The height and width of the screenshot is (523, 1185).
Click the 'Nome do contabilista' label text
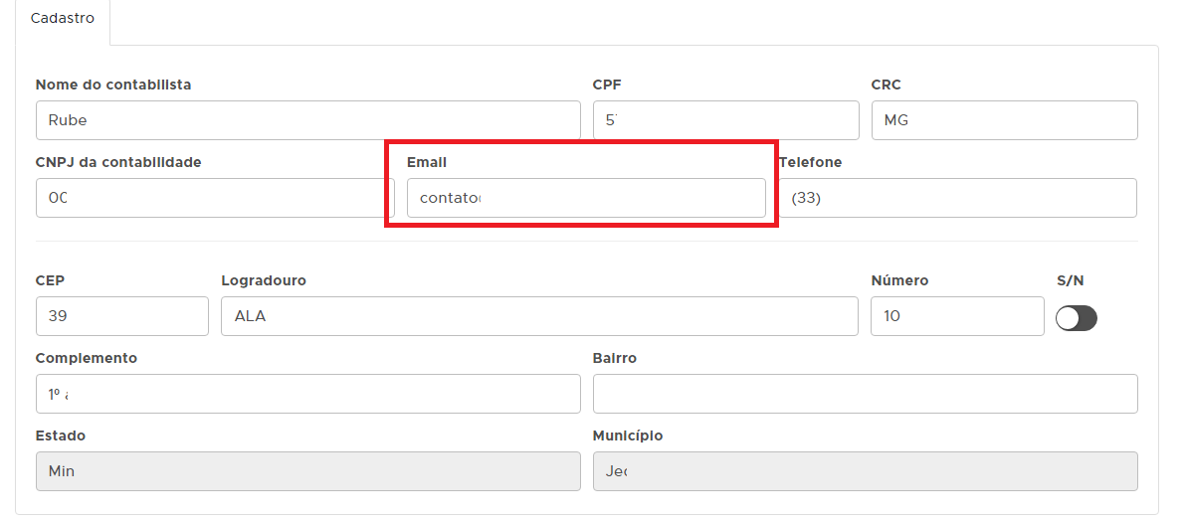click(113, 85)
